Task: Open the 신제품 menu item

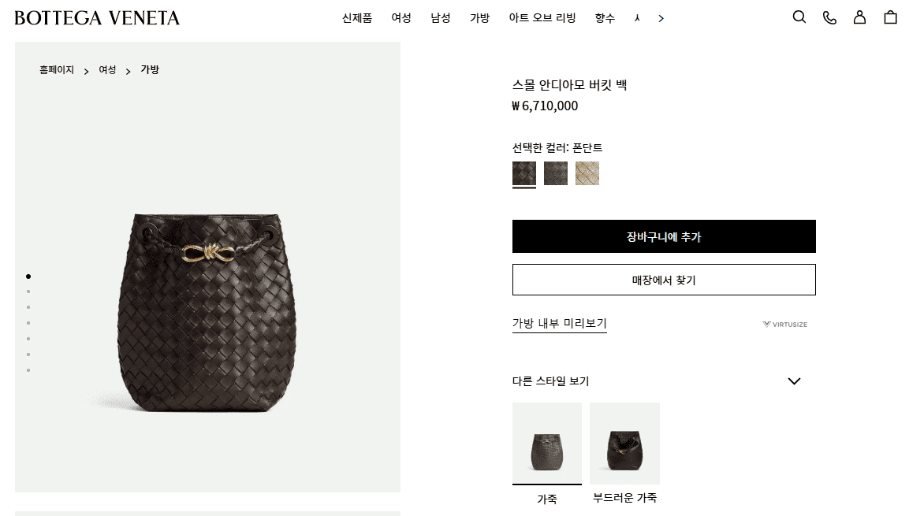Action: click(357, 18)
